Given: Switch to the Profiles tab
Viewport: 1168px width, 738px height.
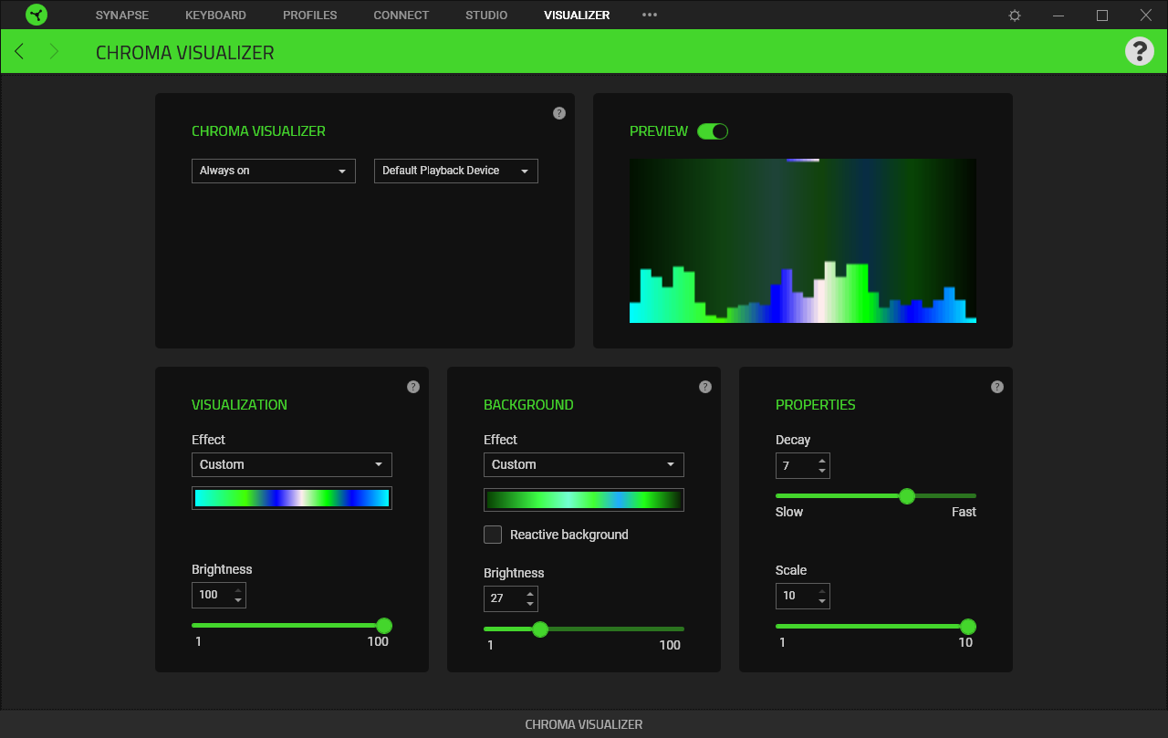Looking at the screenshot, I should (x=310, y=15).
